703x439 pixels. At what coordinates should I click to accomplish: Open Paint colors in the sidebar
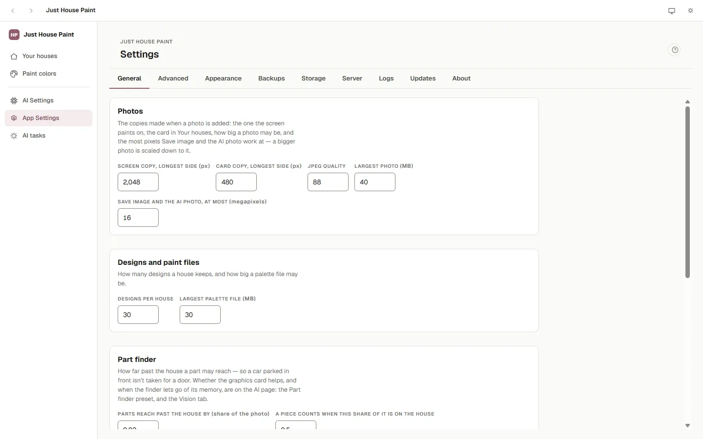48,74
